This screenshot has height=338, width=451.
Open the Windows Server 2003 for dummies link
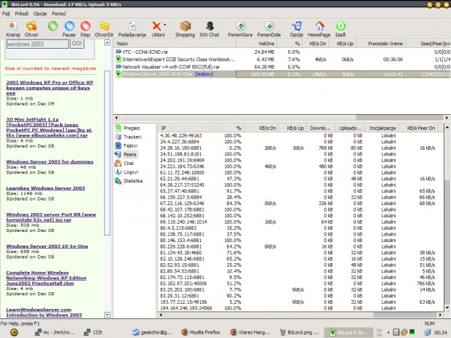tap(49, 161)
